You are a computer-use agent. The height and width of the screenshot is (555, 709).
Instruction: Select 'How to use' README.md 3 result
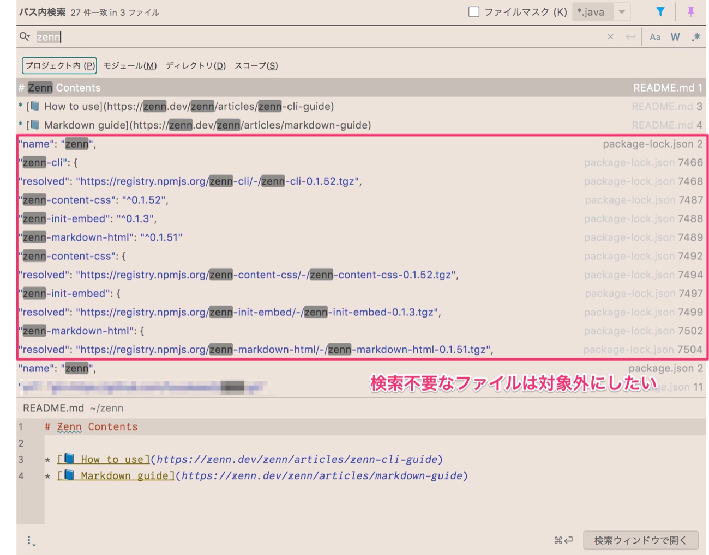[x=360, y=106]
